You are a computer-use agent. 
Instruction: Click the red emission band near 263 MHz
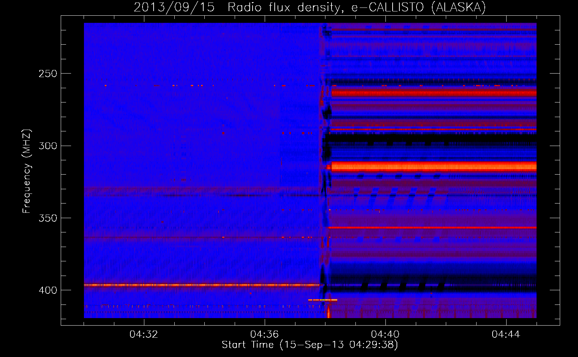(434, 94)
